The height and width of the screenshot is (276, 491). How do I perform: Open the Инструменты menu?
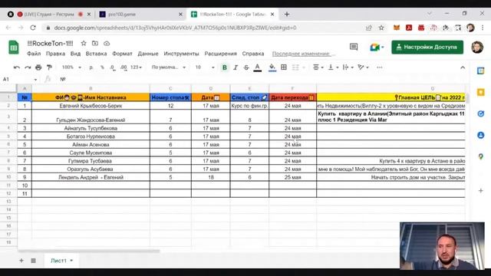[181, 54]
